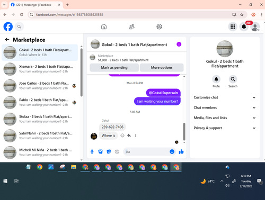
Task: Click the 'I am waiting your number?' bubble
Action: click(157, 102)
